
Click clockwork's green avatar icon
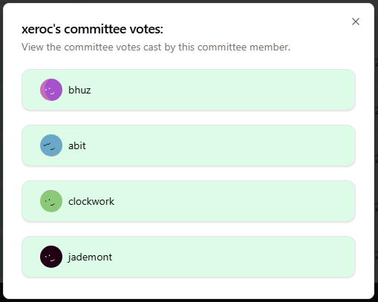[51, 201]
